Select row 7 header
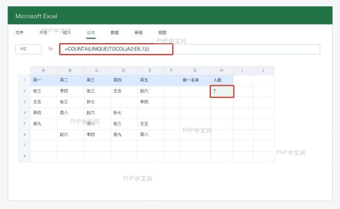Image resolution: width=340 pixels, height=209 pixels. tap(24, 145)
